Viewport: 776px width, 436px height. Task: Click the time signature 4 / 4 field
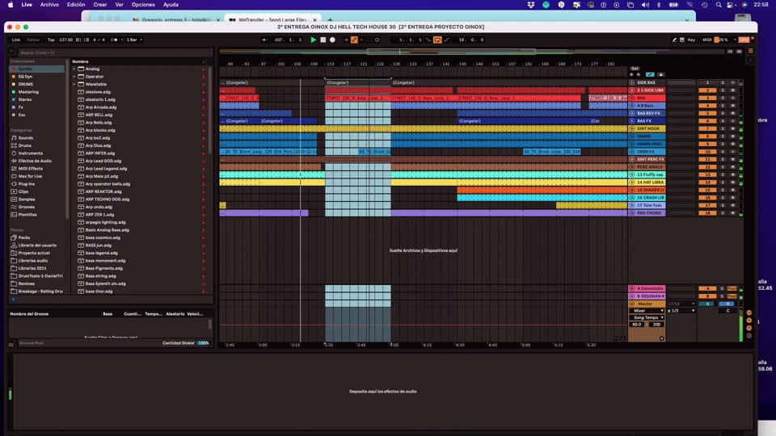[x=99, y=40]
